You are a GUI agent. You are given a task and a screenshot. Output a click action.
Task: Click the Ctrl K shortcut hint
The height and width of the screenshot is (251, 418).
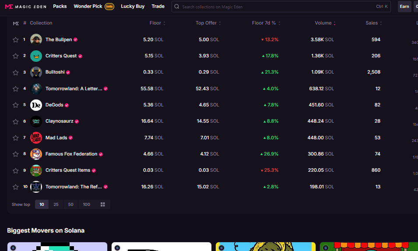click(x=382, y=7)
